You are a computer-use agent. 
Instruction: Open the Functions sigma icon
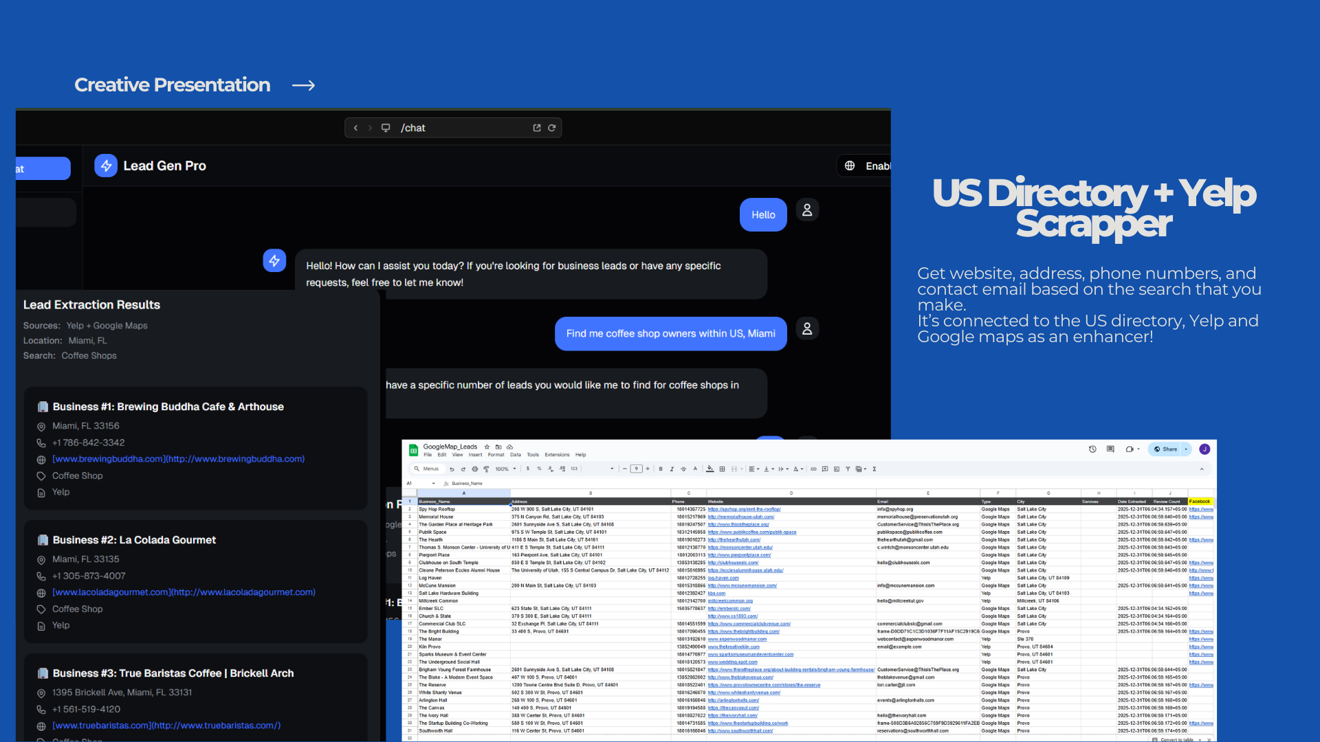coord(874,469)
